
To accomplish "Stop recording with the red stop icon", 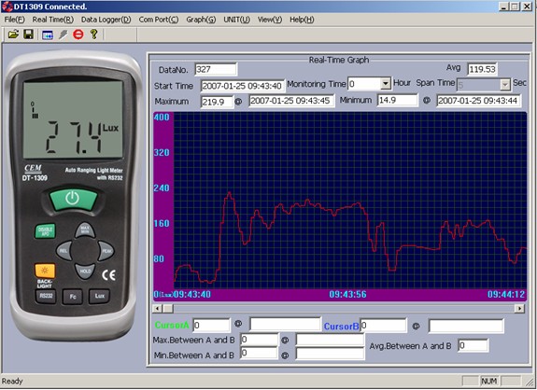I will (x=78, y=35).
